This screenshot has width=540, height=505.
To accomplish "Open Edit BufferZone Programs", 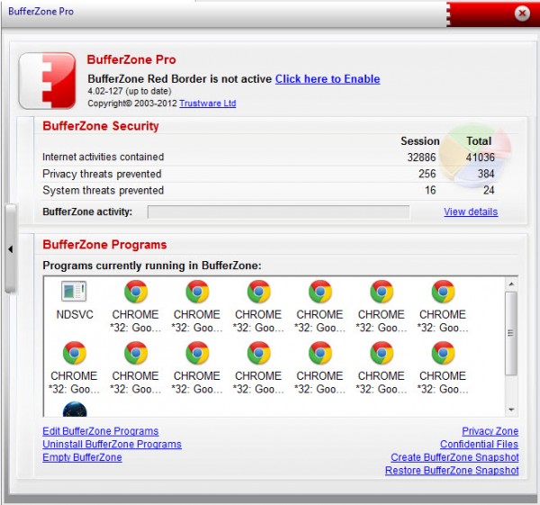I will pyautogui.click(x=100, y=431).
